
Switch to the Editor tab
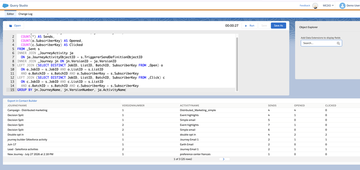coord(10,14)
